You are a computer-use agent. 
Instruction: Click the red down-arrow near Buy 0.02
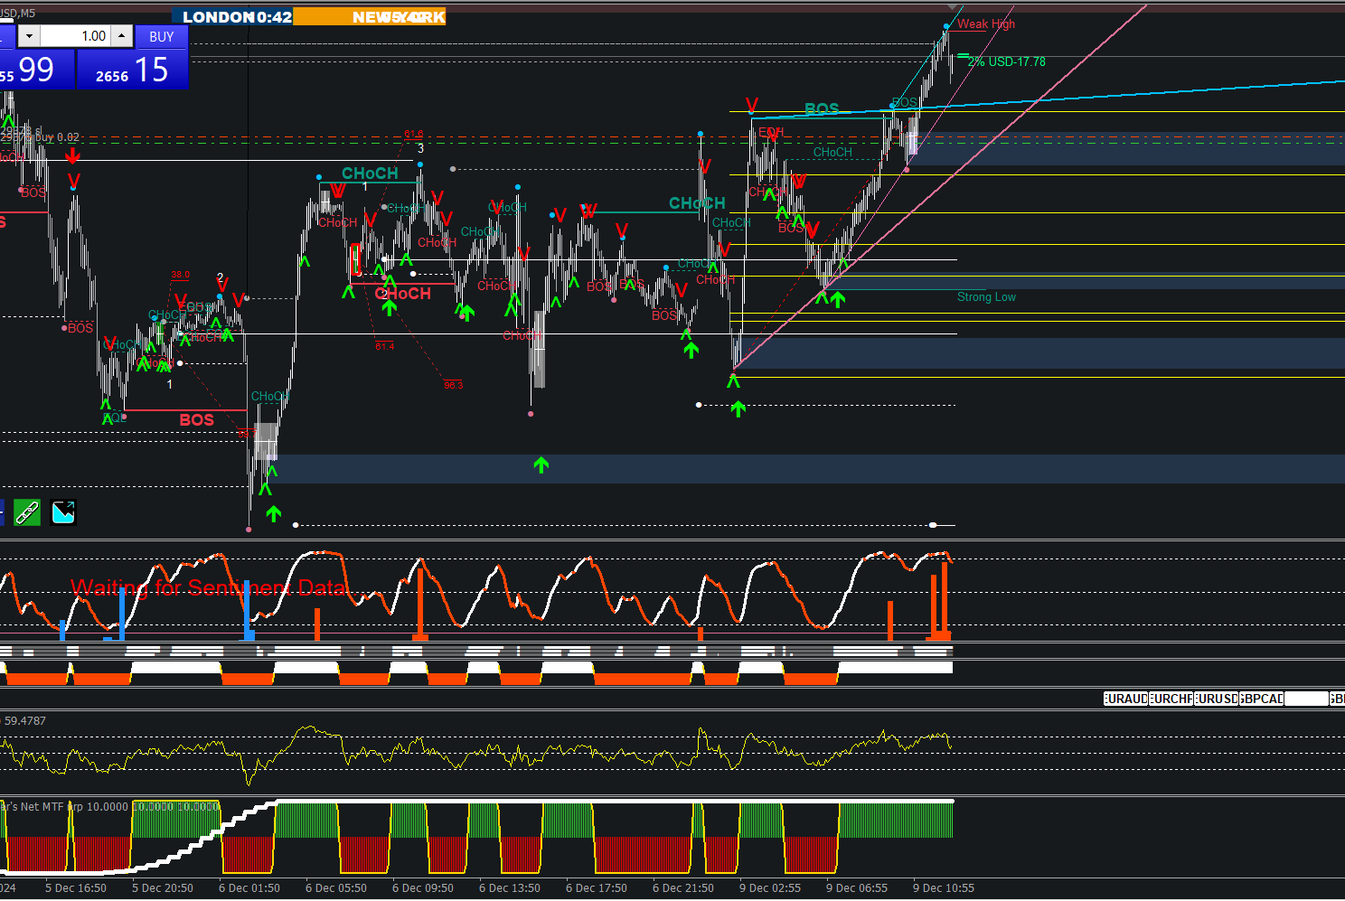pyautogui.click(x=72, y=156)
